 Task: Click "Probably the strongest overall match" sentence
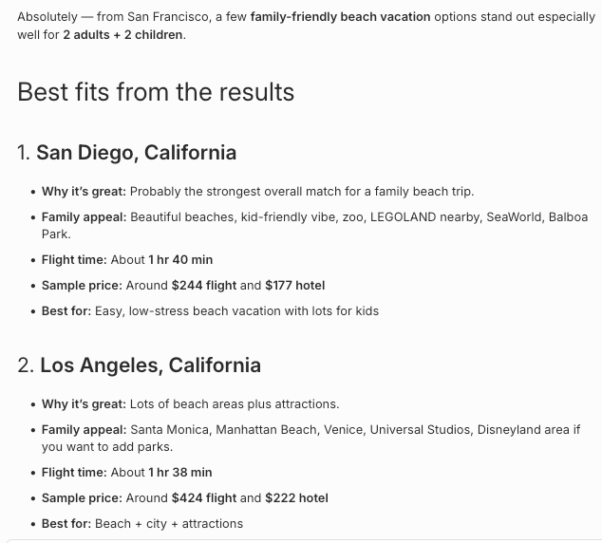pyautogui.click(x=302, y=192)
